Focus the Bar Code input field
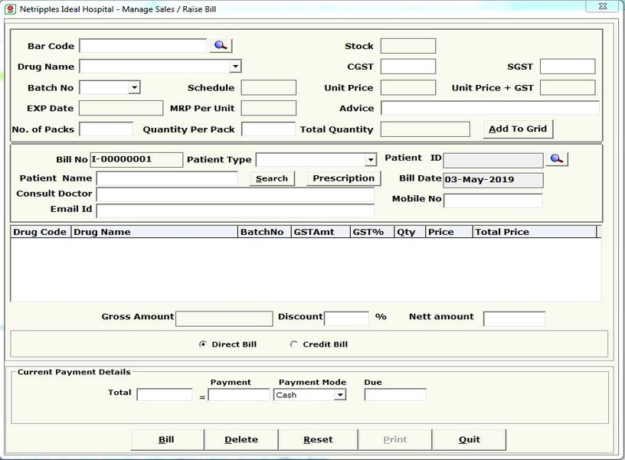 [x=142, y=46]
